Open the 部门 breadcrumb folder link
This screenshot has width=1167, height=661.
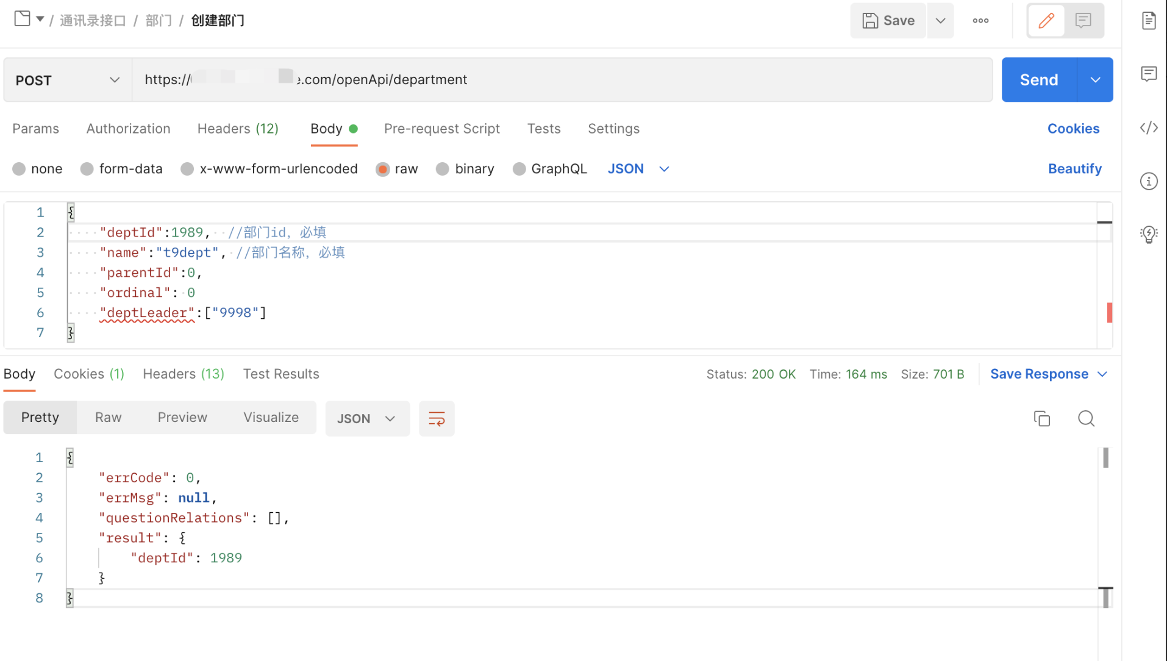pos(159,21)
